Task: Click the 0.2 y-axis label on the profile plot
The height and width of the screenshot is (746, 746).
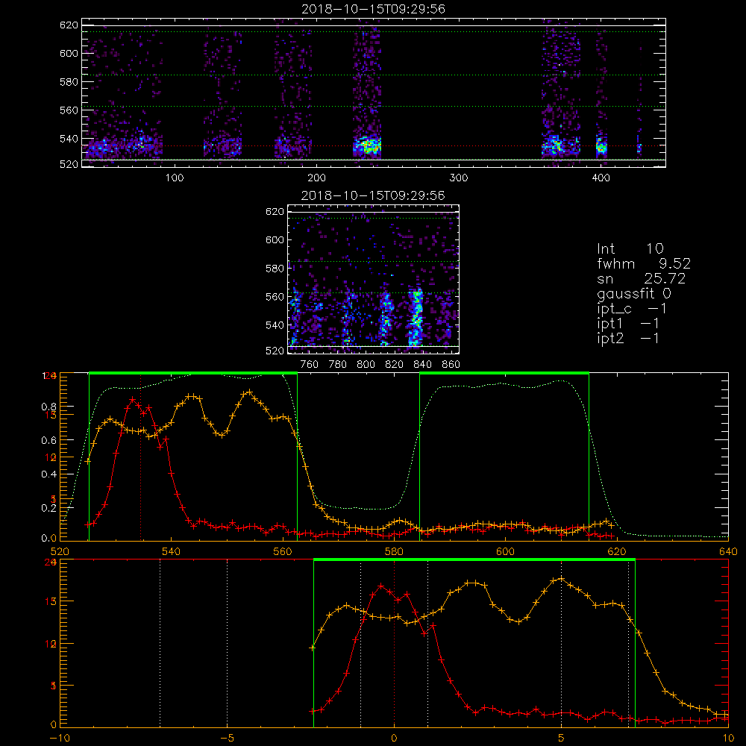Action: (49, 508)
